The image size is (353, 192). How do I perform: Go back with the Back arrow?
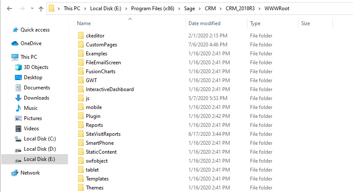click(9, 9)
